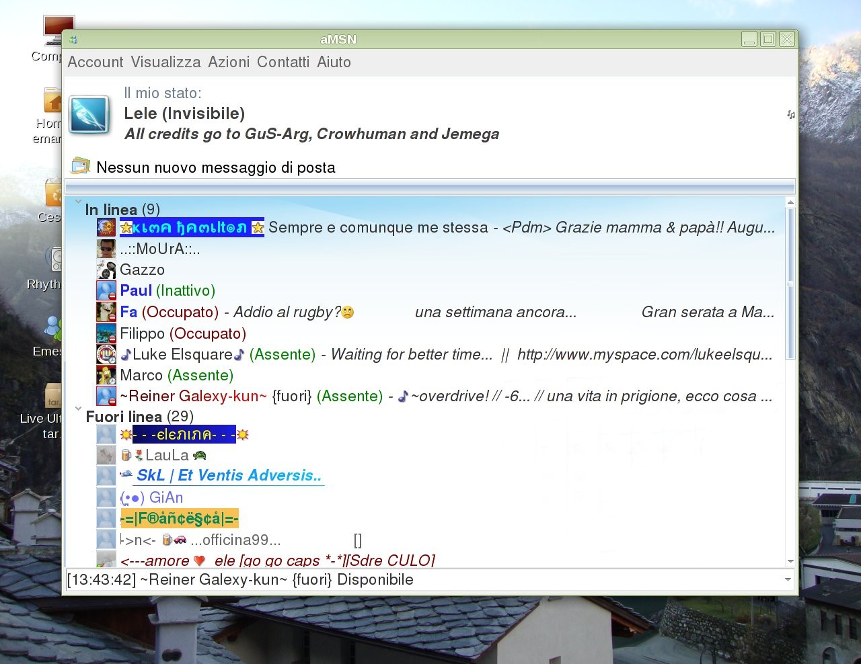Open the event history dropdown arrow
This screenshot has width=861, height=664.
[788, 579]
